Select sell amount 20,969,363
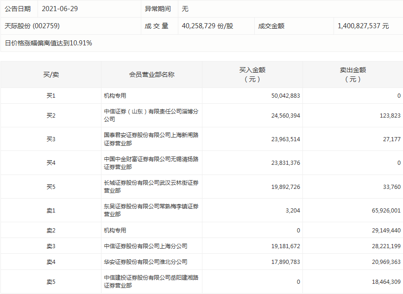403x294 pixels. [386, 262]
